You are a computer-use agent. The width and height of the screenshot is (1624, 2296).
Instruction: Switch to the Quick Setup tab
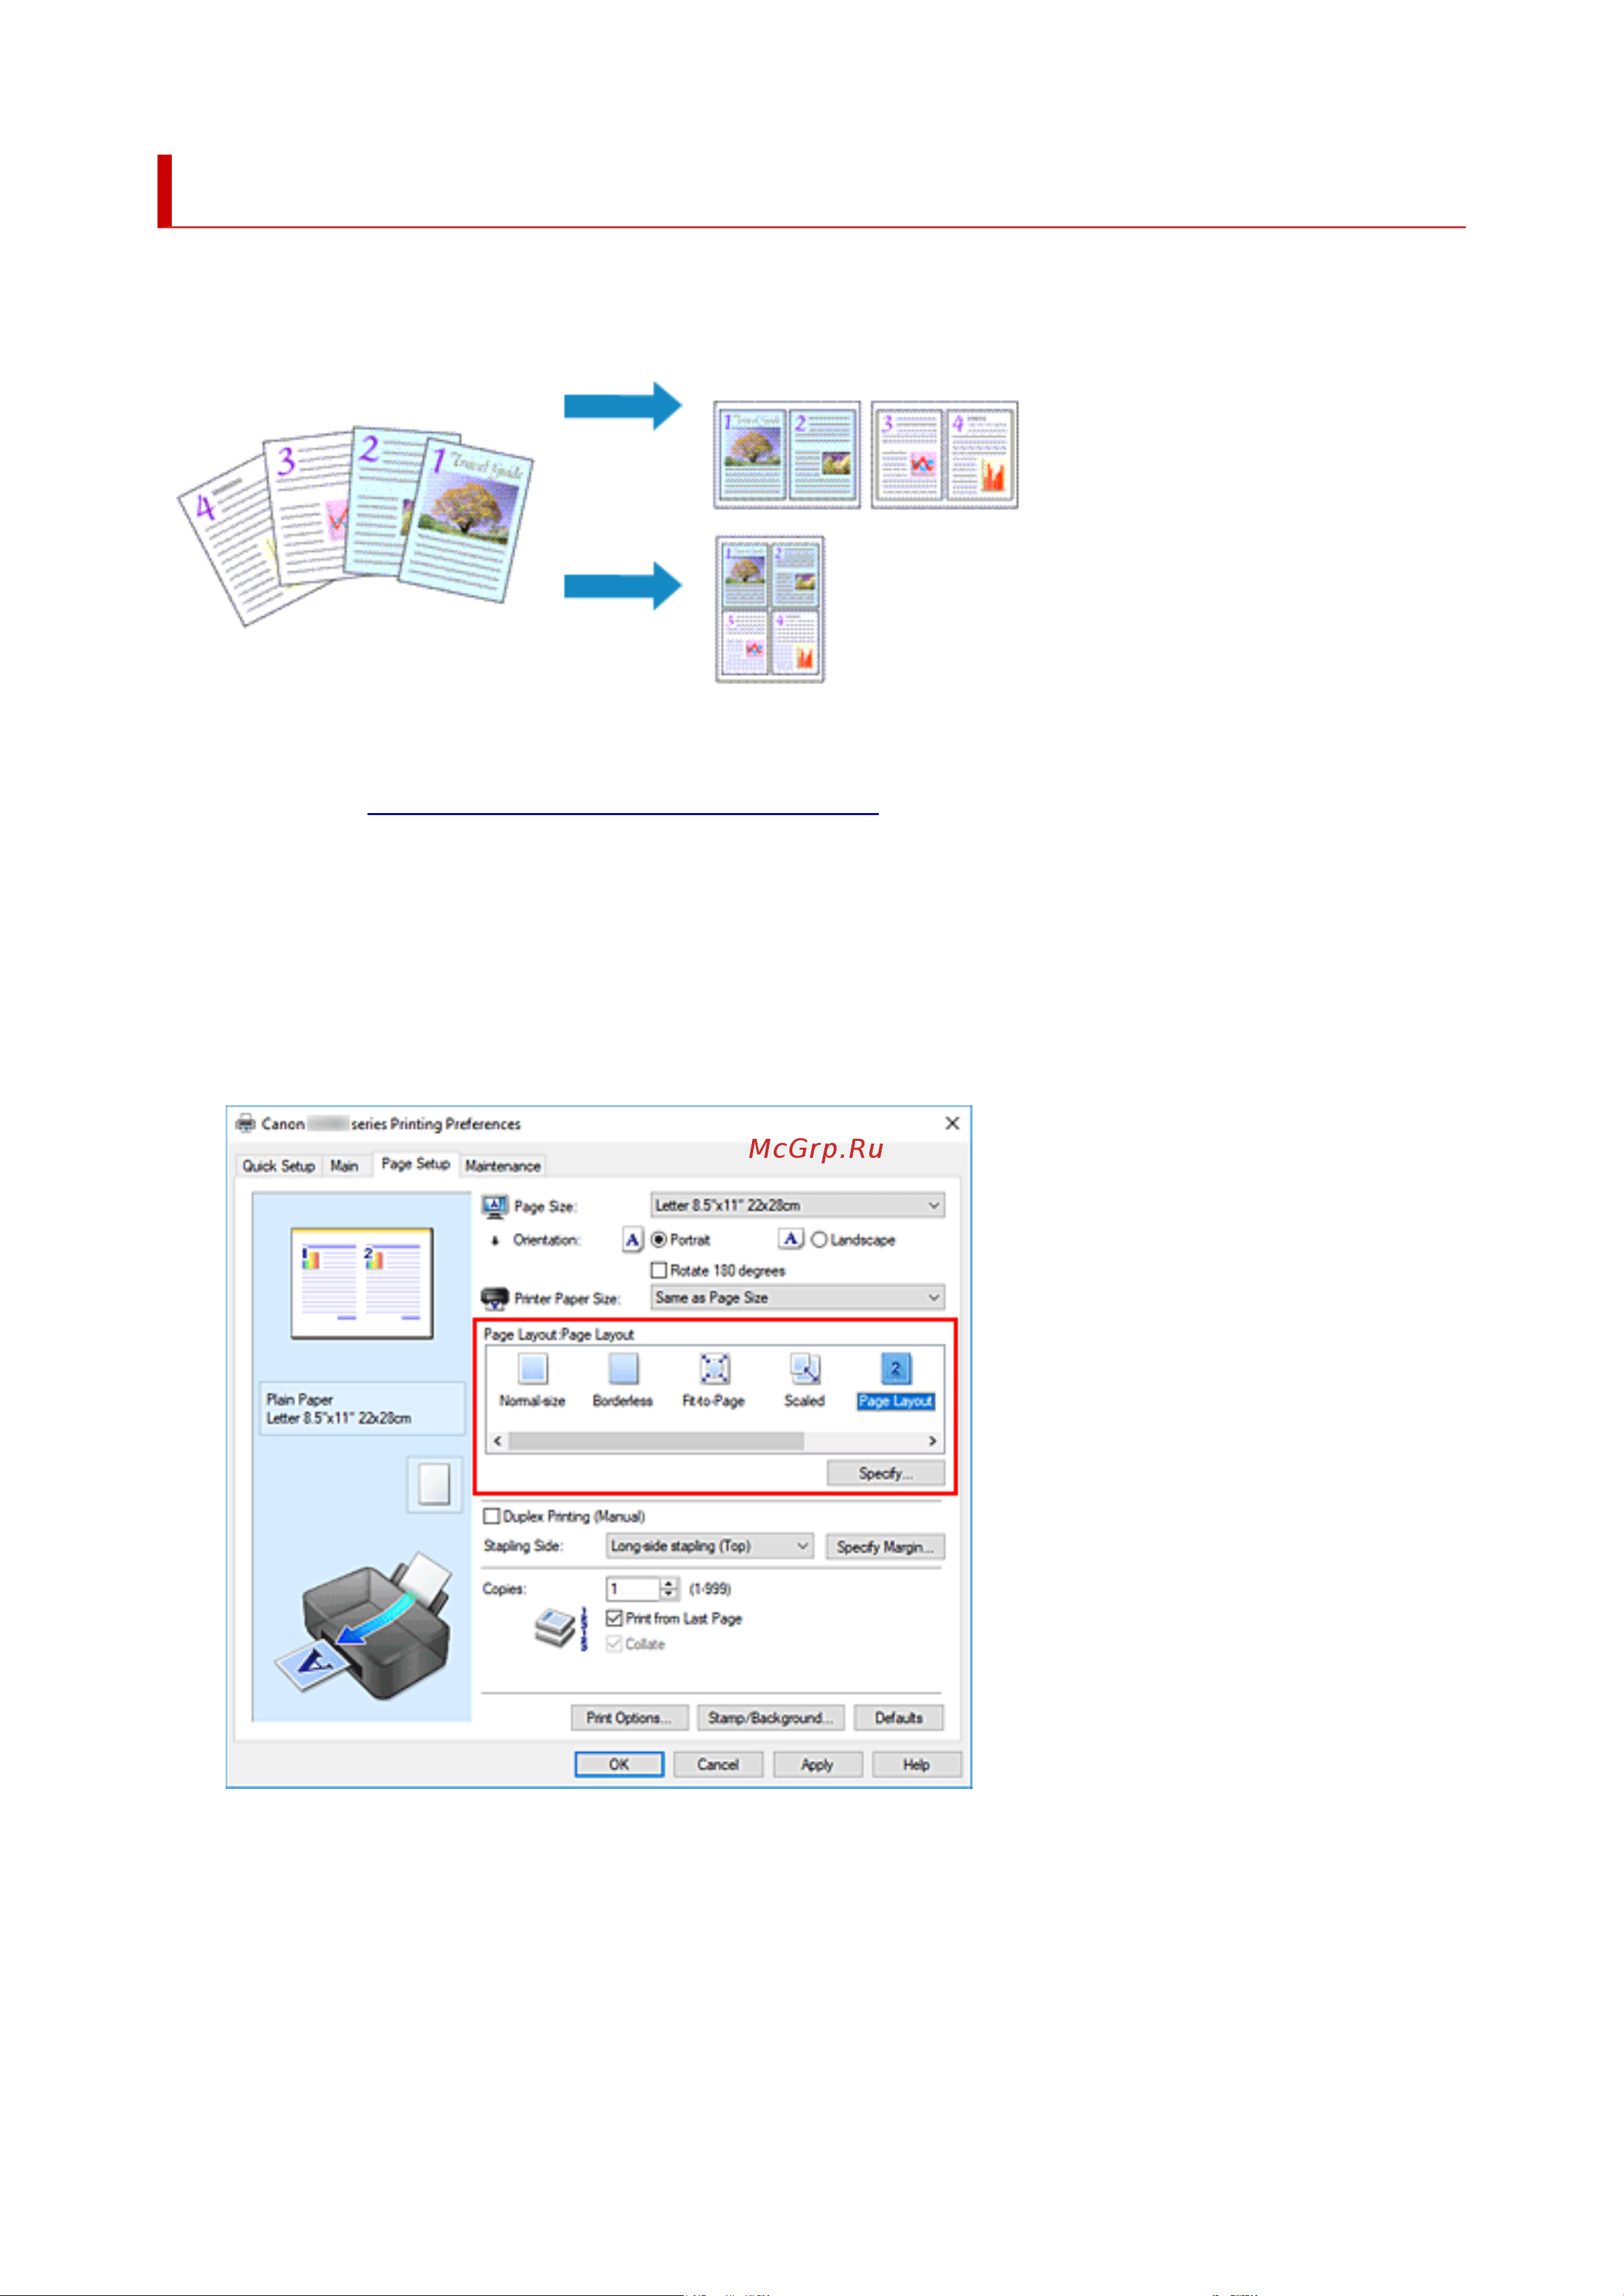278,1166
